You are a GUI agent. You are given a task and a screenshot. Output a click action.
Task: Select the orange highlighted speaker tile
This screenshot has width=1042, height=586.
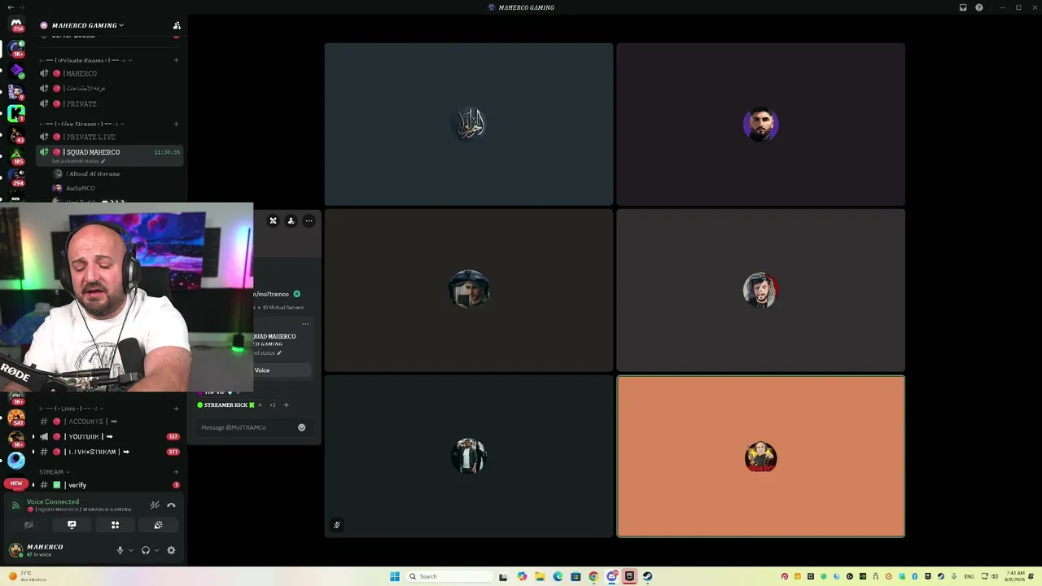point(760,457)
